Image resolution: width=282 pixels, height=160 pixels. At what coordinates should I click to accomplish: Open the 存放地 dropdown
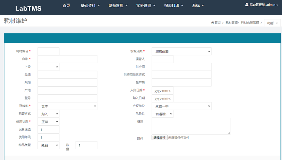point(67,106)
